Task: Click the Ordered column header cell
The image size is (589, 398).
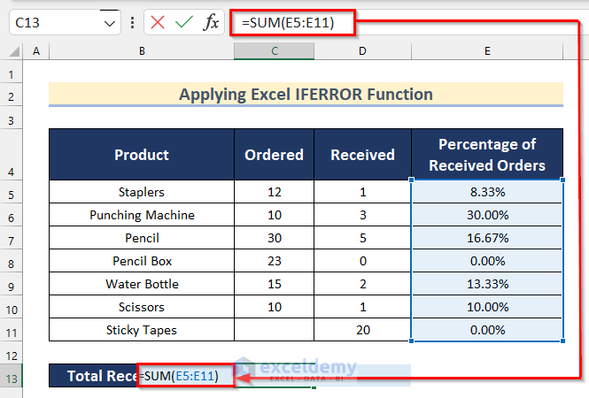Action: 274,155
